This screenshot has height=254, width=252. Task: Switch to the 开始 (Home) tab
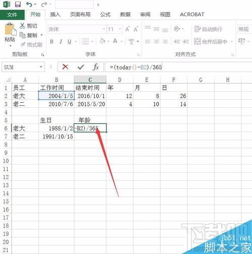(x=35, y=15)
